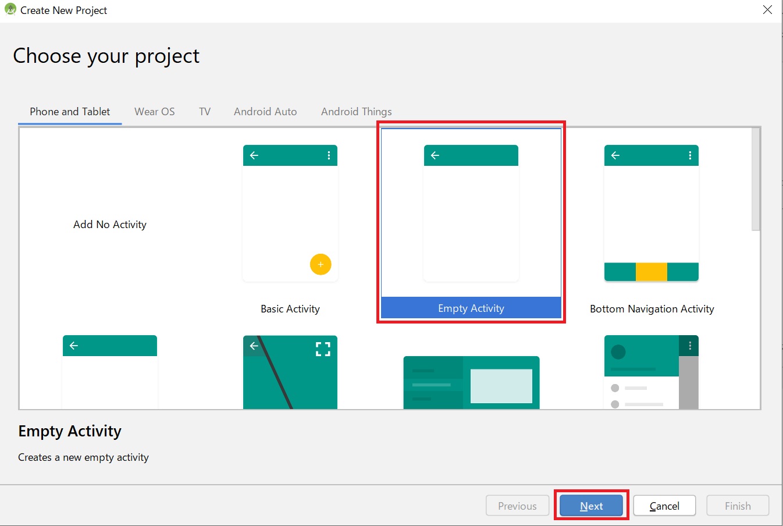The width and height of the screenshot is (783, 526).
Task: Click the fullscreen icon on Fullscreen Activity preview
Action: 323,349
